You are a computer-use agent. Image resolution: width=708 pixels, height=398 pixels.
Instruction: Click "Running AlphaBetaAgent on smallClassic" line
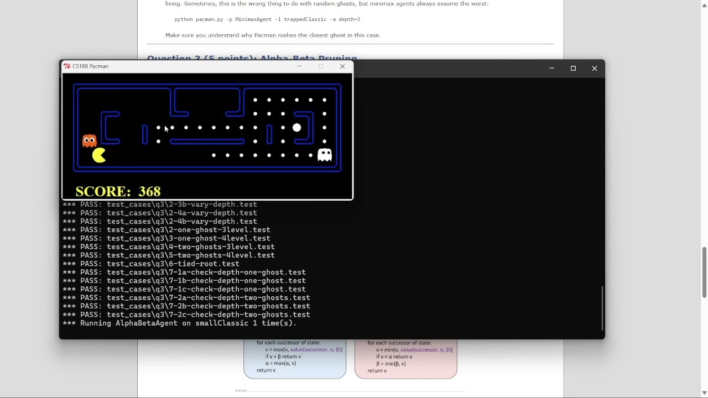[180, 323]
